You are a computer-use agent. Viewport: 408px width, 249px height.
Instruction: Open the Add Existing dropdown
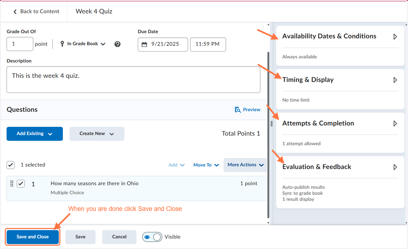[x=35, y=134]
